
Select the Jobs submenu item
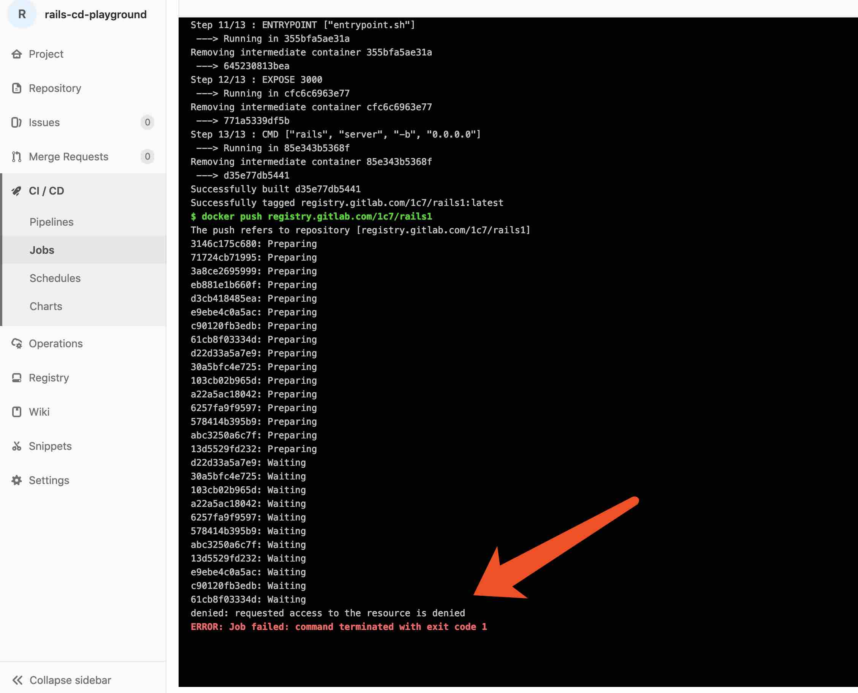pos(42,250)
